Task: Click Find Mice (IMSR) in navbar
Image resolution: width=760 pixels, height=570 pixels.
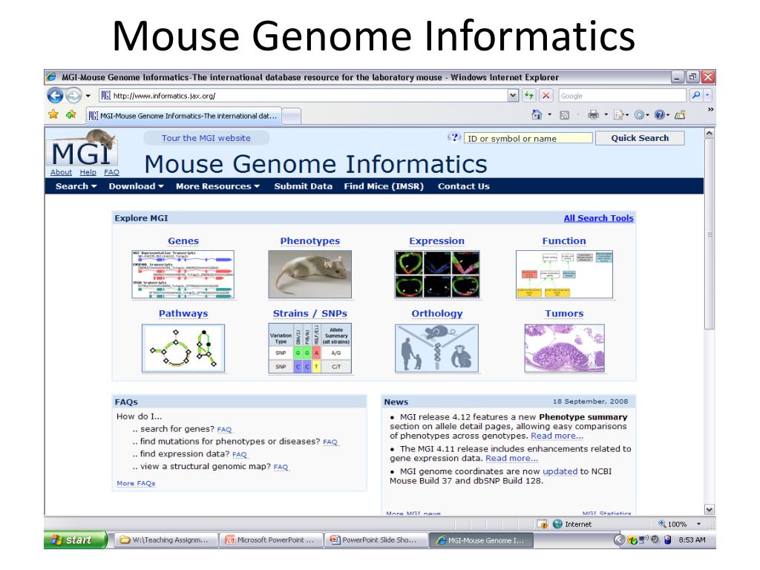Action: click(384, 186)
